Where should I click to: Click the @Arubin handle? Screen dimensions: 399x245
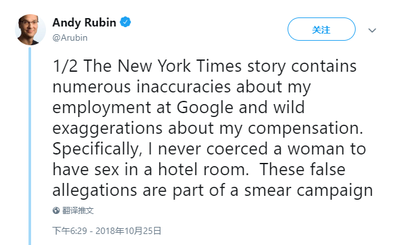(x=70, y=37)
